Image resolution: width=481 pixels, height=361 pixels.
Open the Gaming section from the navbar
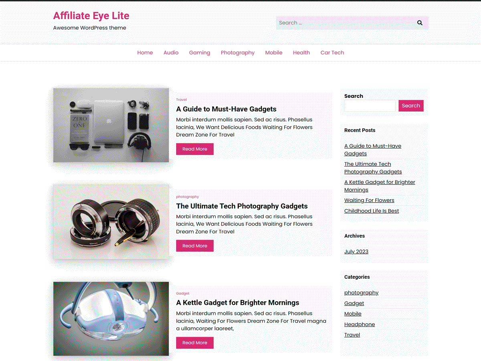(x=199, y=53)
